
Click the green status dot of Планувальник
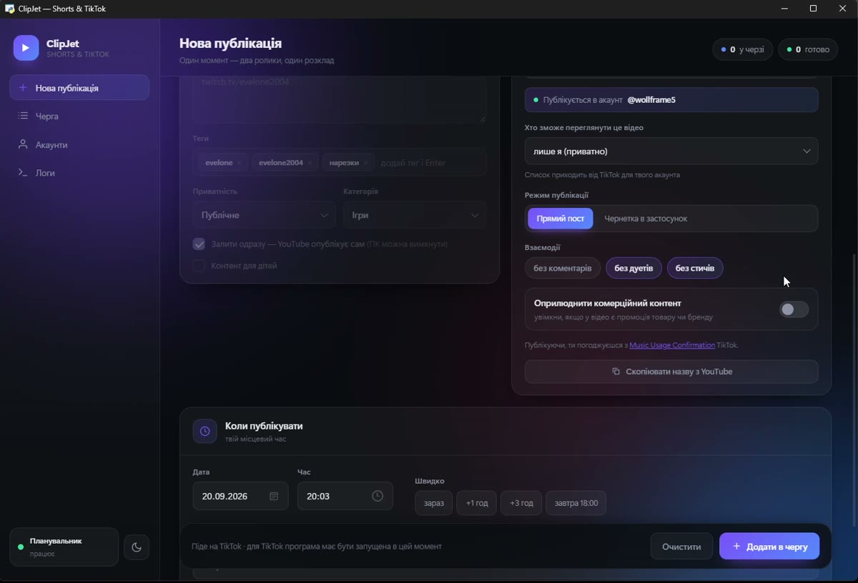(21, 547)
